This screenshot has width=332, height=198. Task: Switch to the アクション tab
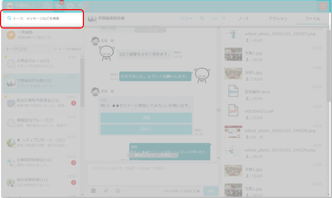click(278, 19)
